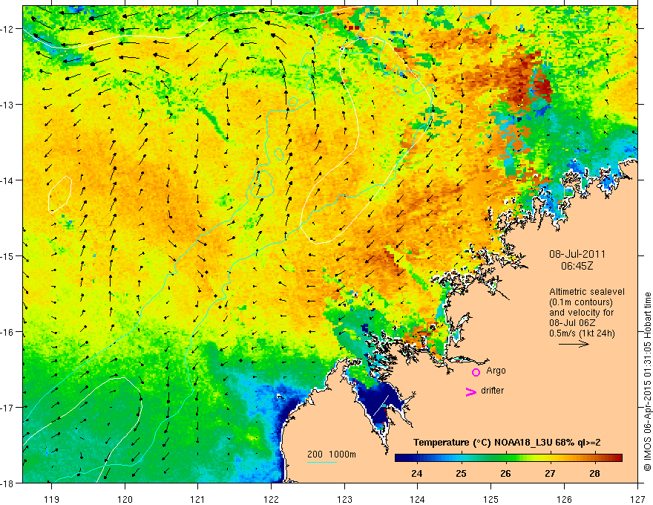Click latitude axis label '-15'
The height and width of the screenshot is (505, 653).
tap(8, 255)
